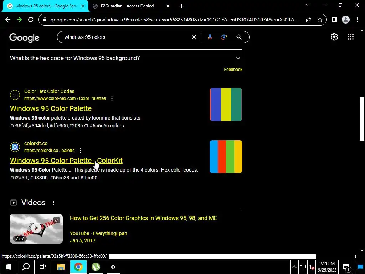Open uTorrent from the taskbar

(96, 267)
